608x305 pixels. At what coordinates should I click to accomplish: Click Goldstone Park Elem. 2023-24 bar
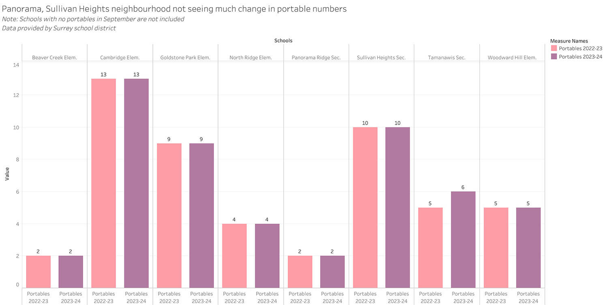point(201,215)
